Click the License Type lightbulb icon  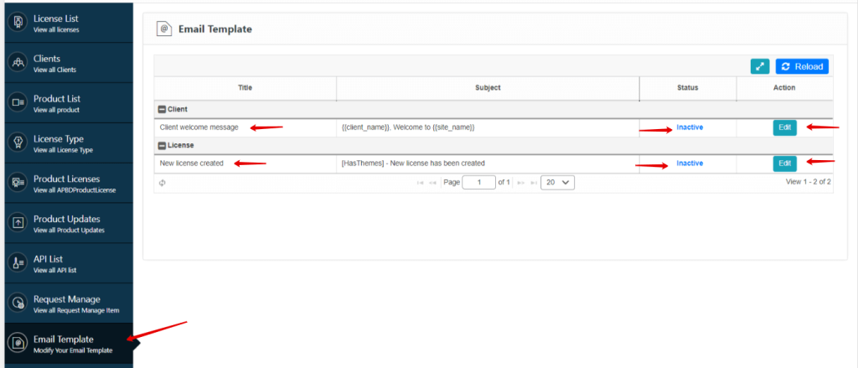(x=18, y=143)
